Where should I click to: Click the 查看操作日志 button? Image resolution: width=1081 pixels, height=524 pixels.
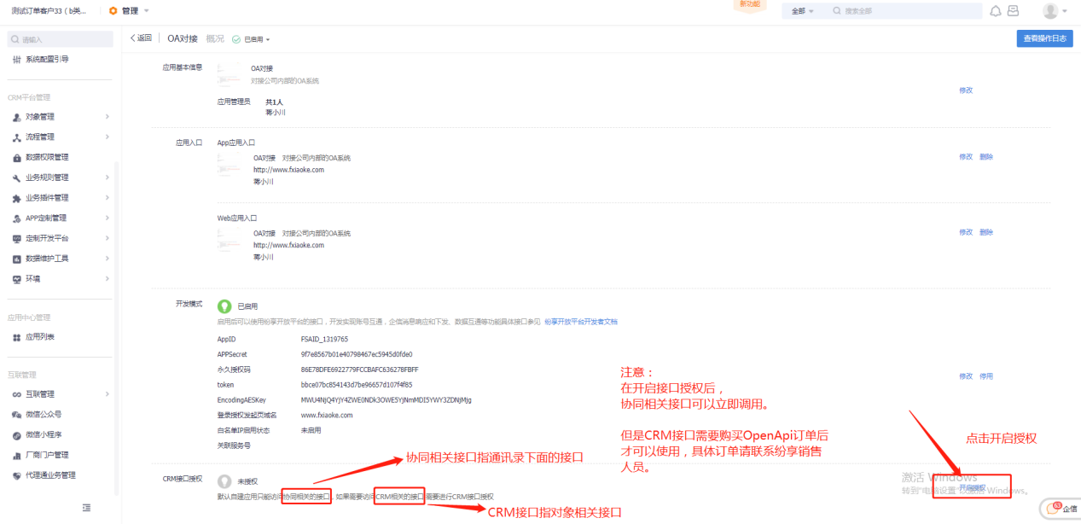pos(1044,38)
